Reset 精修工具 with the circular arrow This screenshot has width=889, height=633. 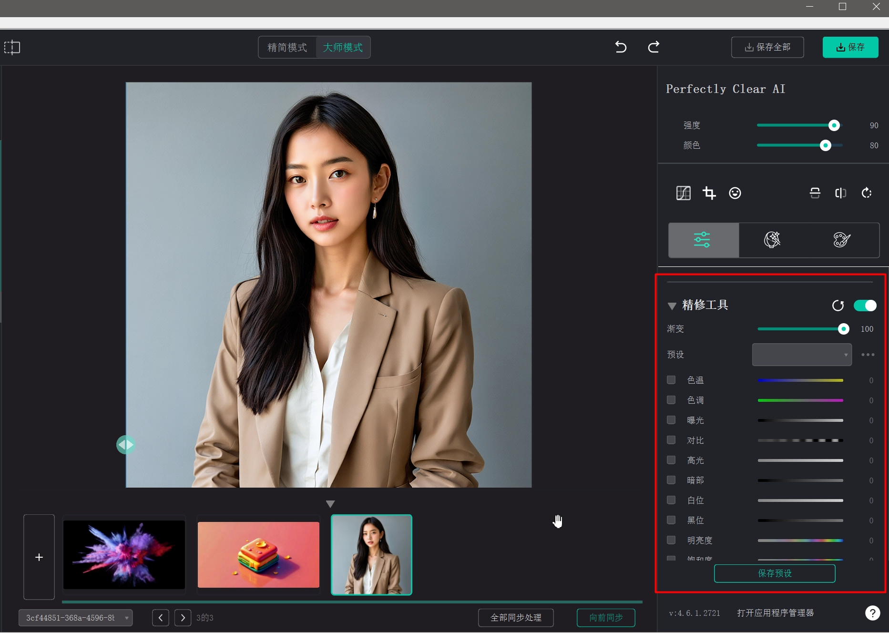(x=838, y=306)
